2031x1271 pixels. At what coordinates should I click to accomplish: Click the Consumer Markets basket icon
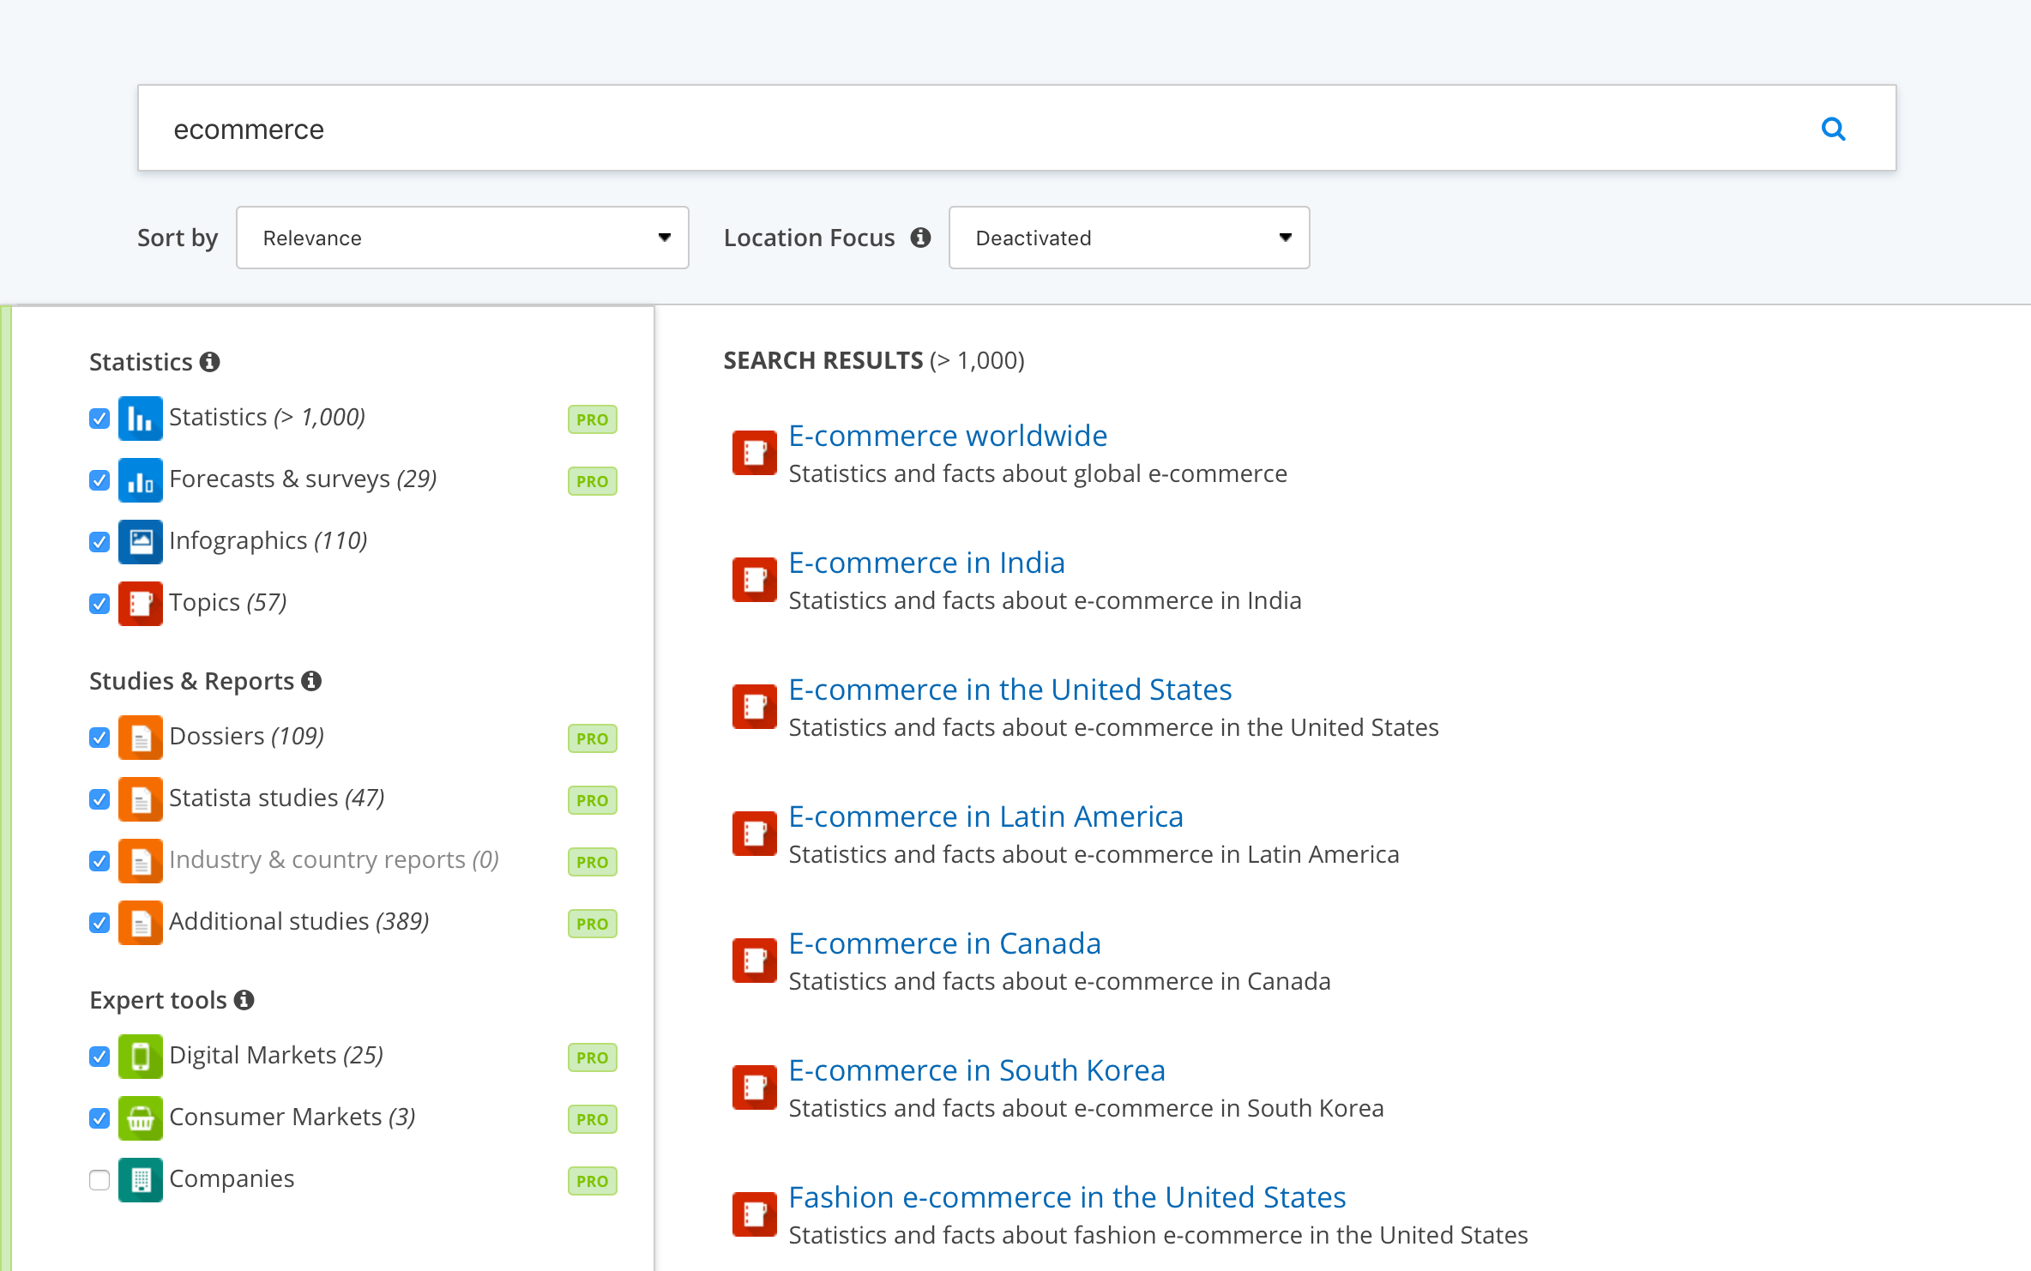140,1117
